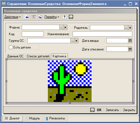
Task: Select the Картинка tab
Action: 59,56
